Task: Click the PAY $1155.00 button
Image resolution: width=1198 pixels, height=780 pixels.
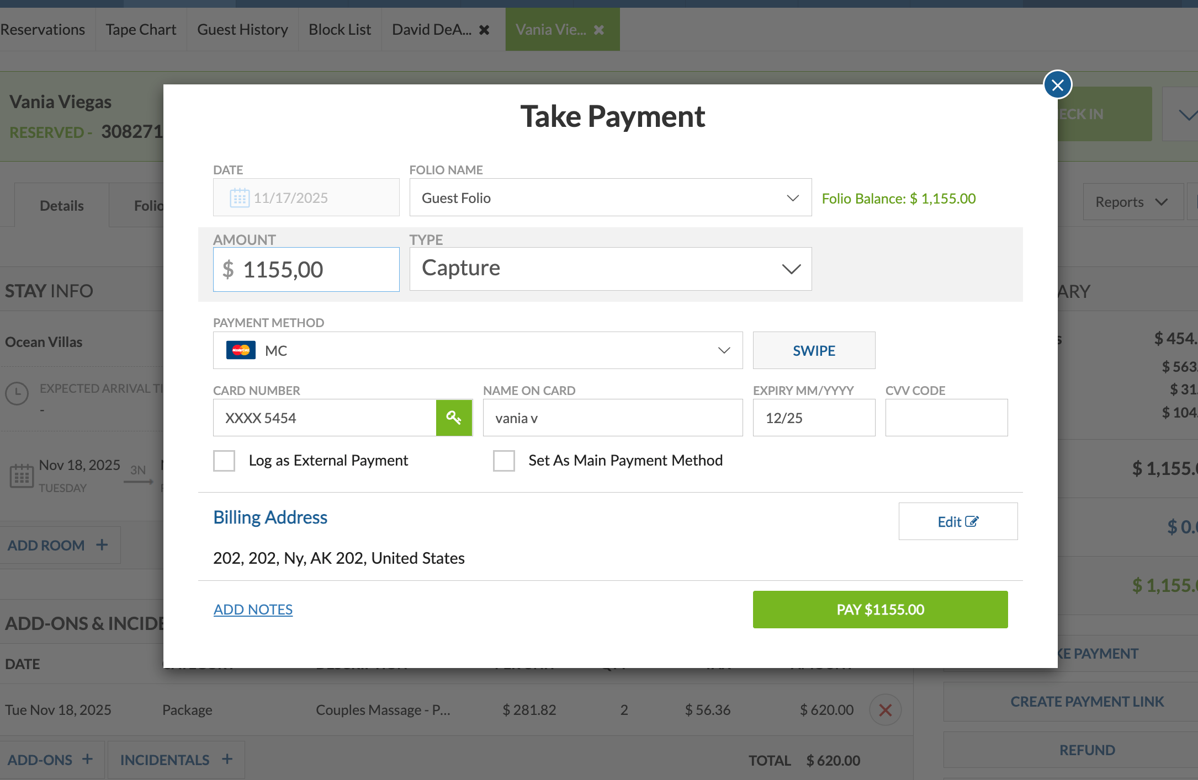Action: click(x=880, y=610)
